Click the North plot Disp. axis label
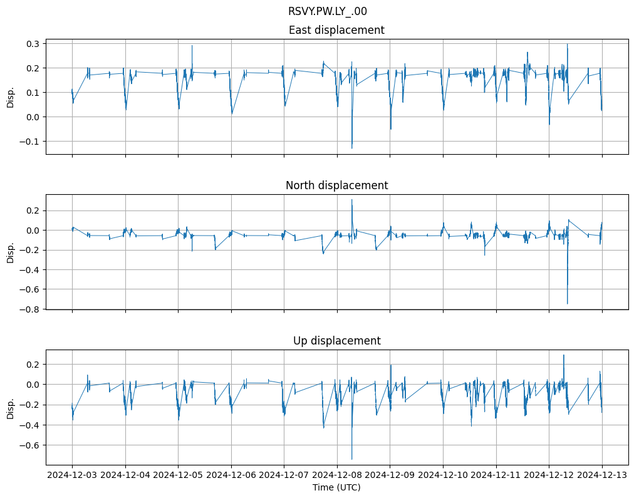 [x=11, y=252]
